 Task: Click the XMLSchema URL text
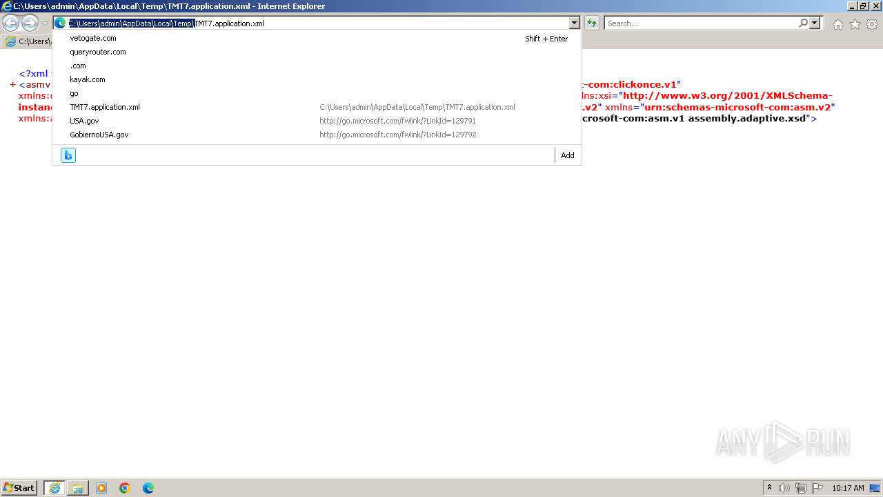pyautogui.click(x=728, y=96)
